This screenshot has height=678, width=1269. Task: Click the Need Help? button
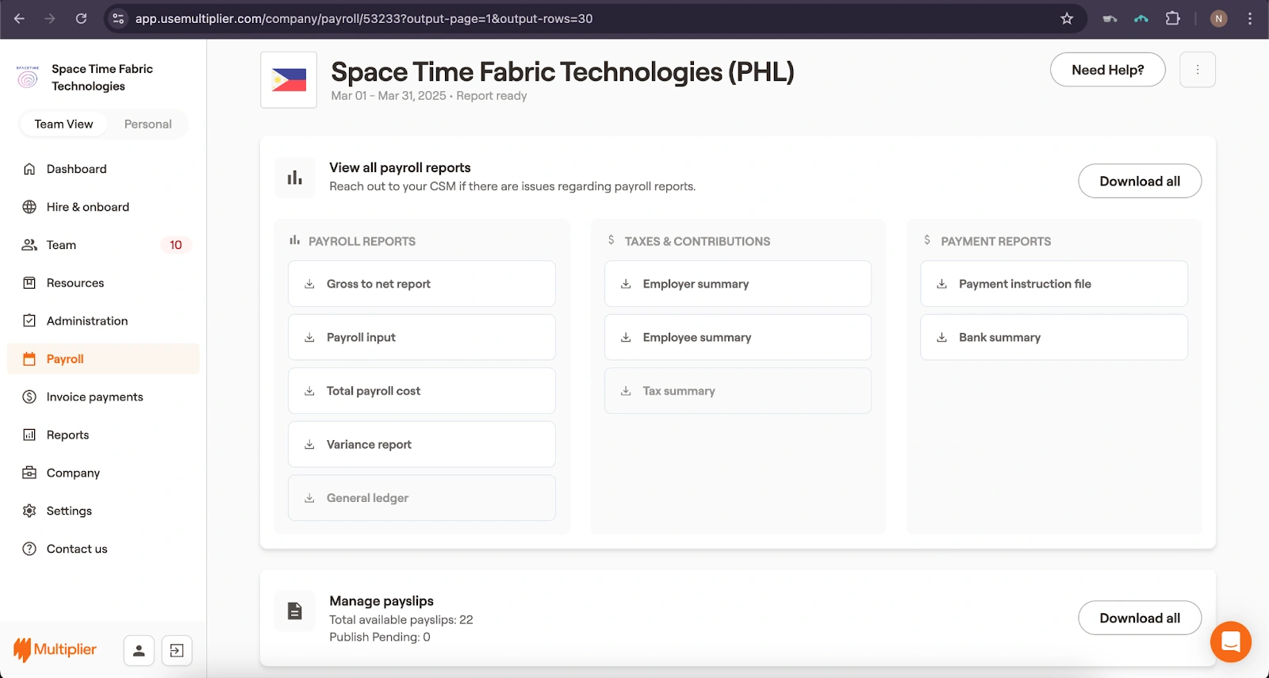coord(1107,70)
